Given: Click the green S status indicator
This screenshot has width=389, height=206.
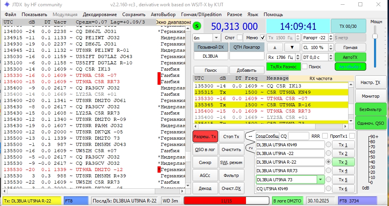Looking at the screenshot, I should tap(197, 26).
